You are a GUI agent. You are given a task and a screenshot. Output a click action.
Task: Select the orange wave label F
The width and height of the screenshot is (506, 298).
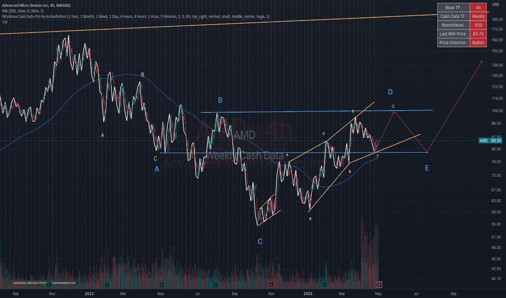pos(377,156)
